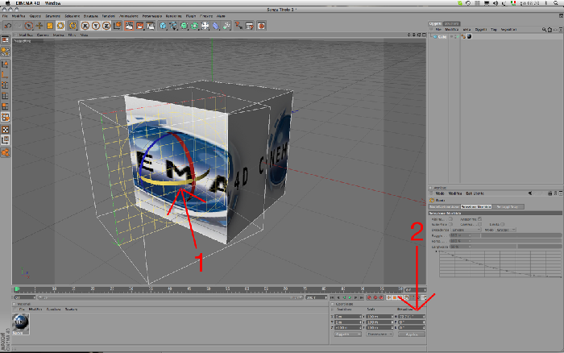Open Dati Utente menu in attributes panel
This screenshot has width=564, height=353.
coord(475,193)
